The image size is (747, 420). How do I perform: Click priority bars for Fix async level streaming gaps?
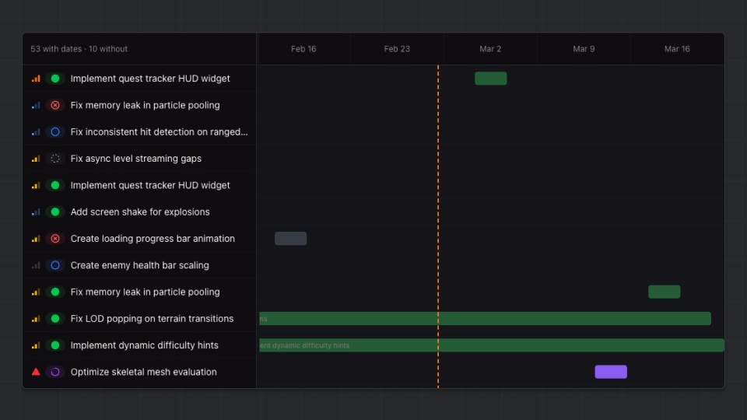(36, 159)
